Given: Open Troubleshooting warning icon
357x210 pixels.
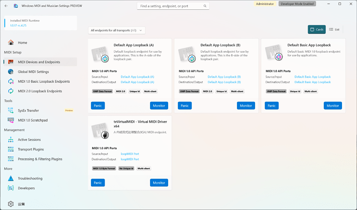Looking at the screenshot, I should pyautogui.click(x=11, y=178).
